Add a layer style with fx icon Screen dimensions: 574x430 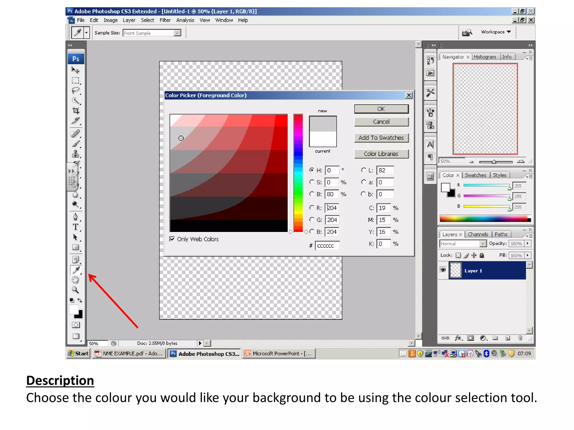click(458, 338)
